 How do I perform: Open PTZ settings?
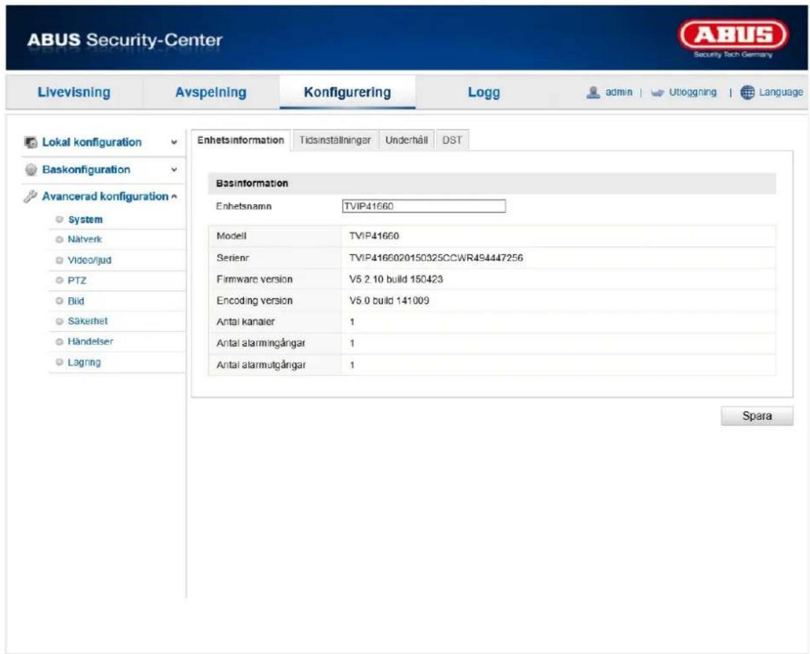(77, 280)
